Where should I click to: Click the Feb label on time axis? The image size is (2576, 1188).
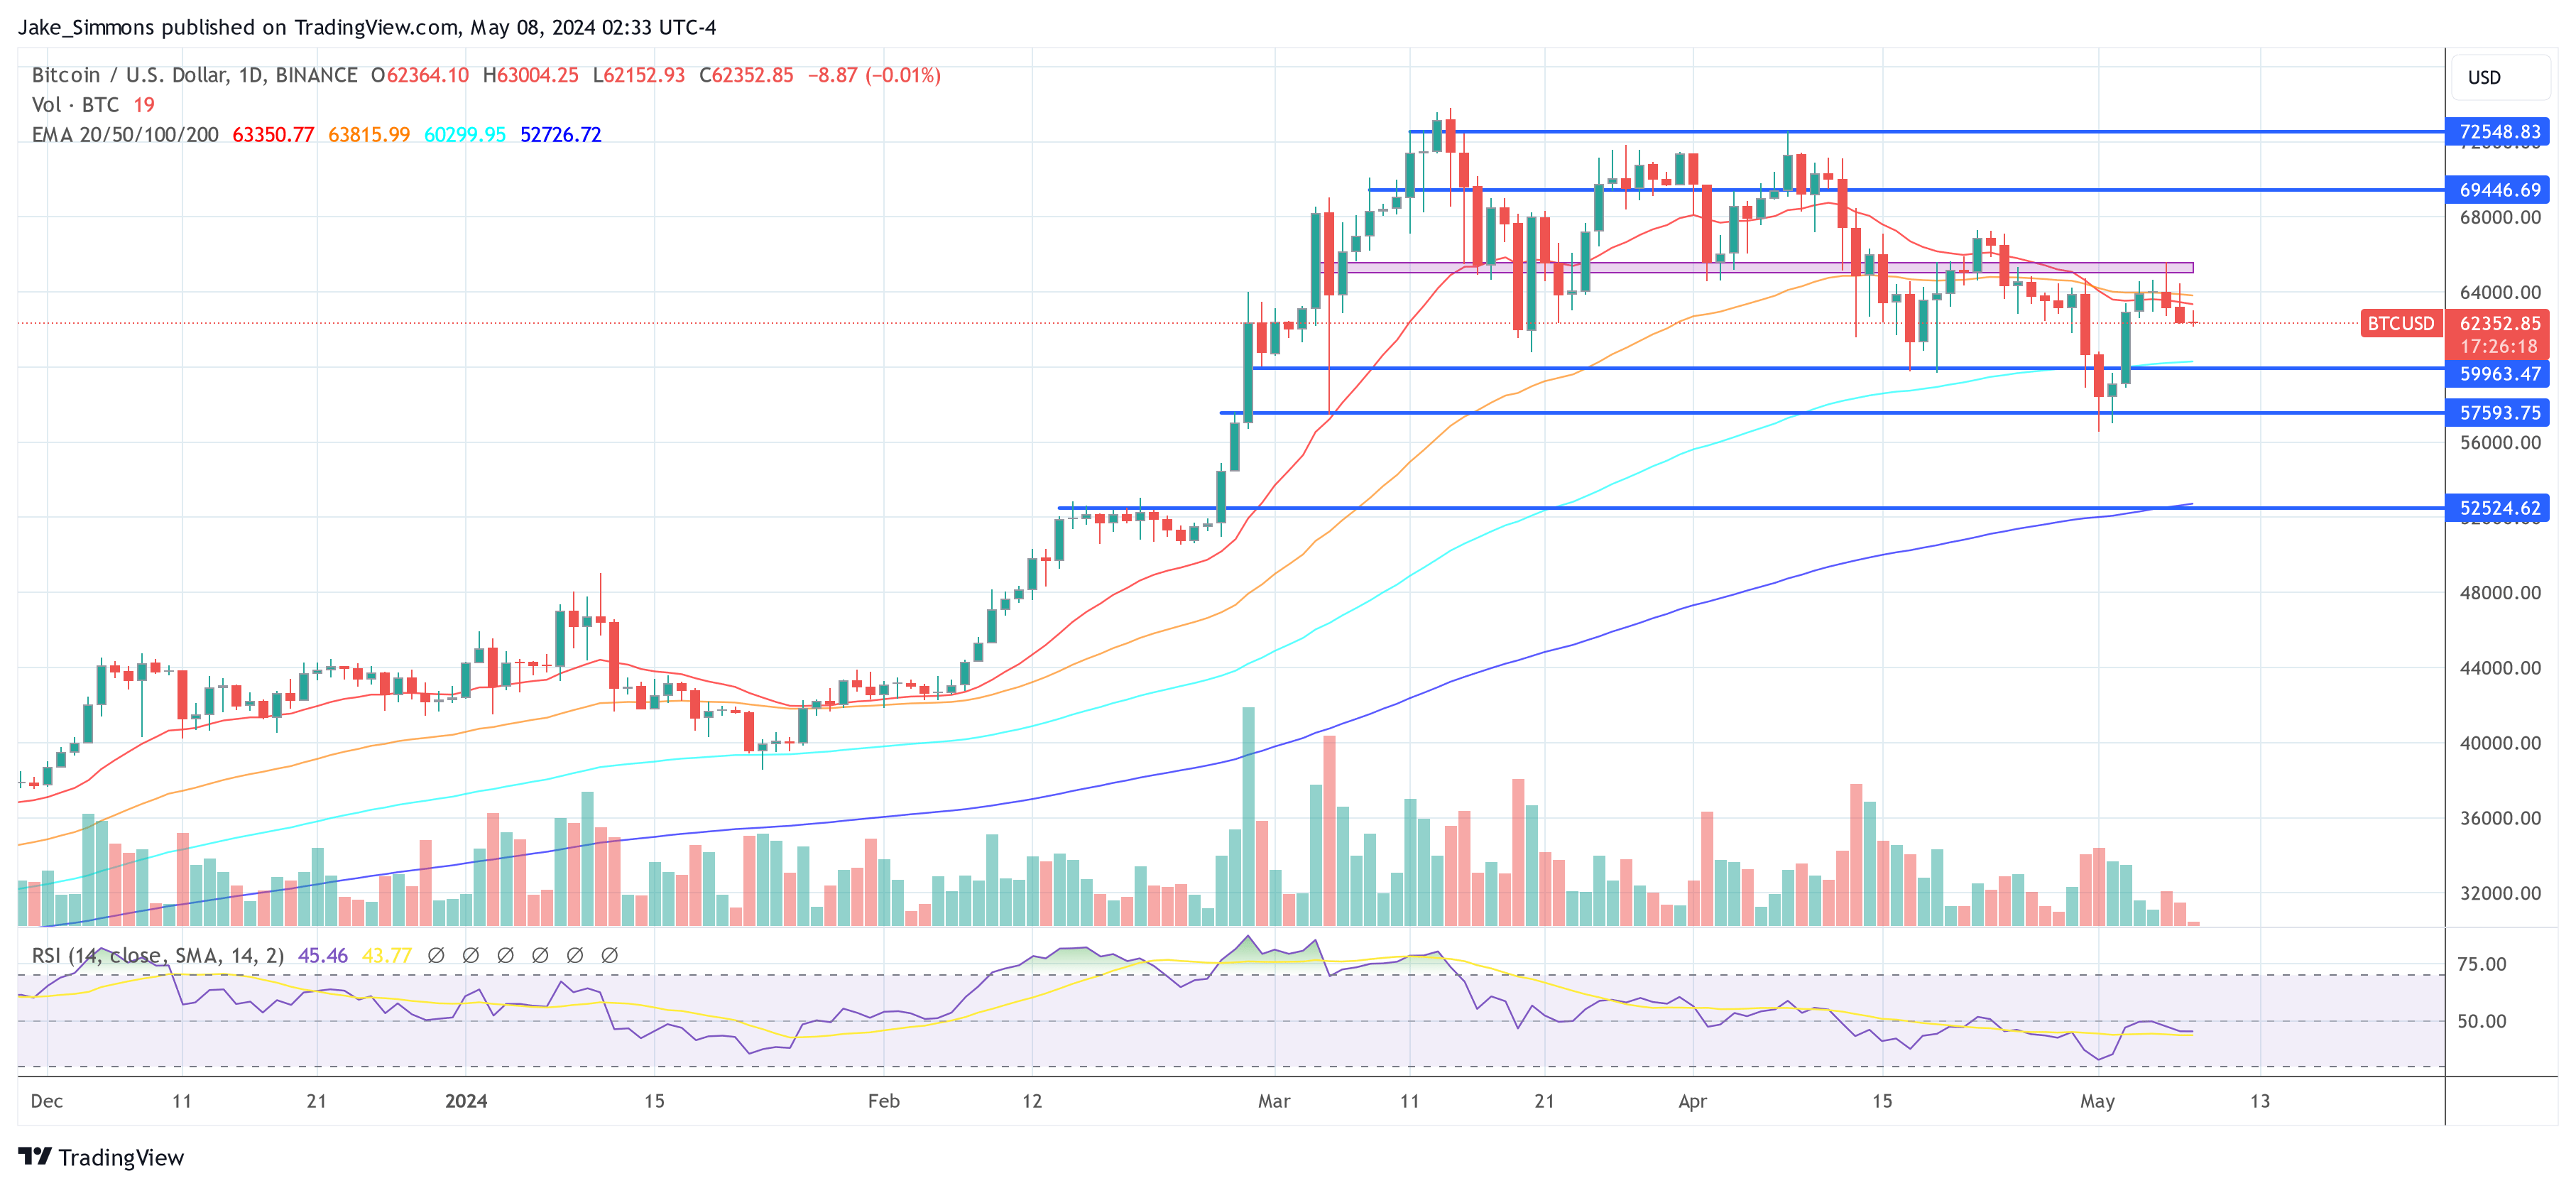[884, 1101]
